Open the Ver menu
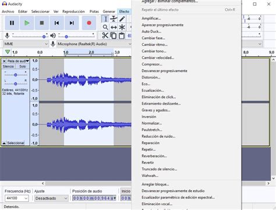276x210 pixels. click(x=56, y=12)
